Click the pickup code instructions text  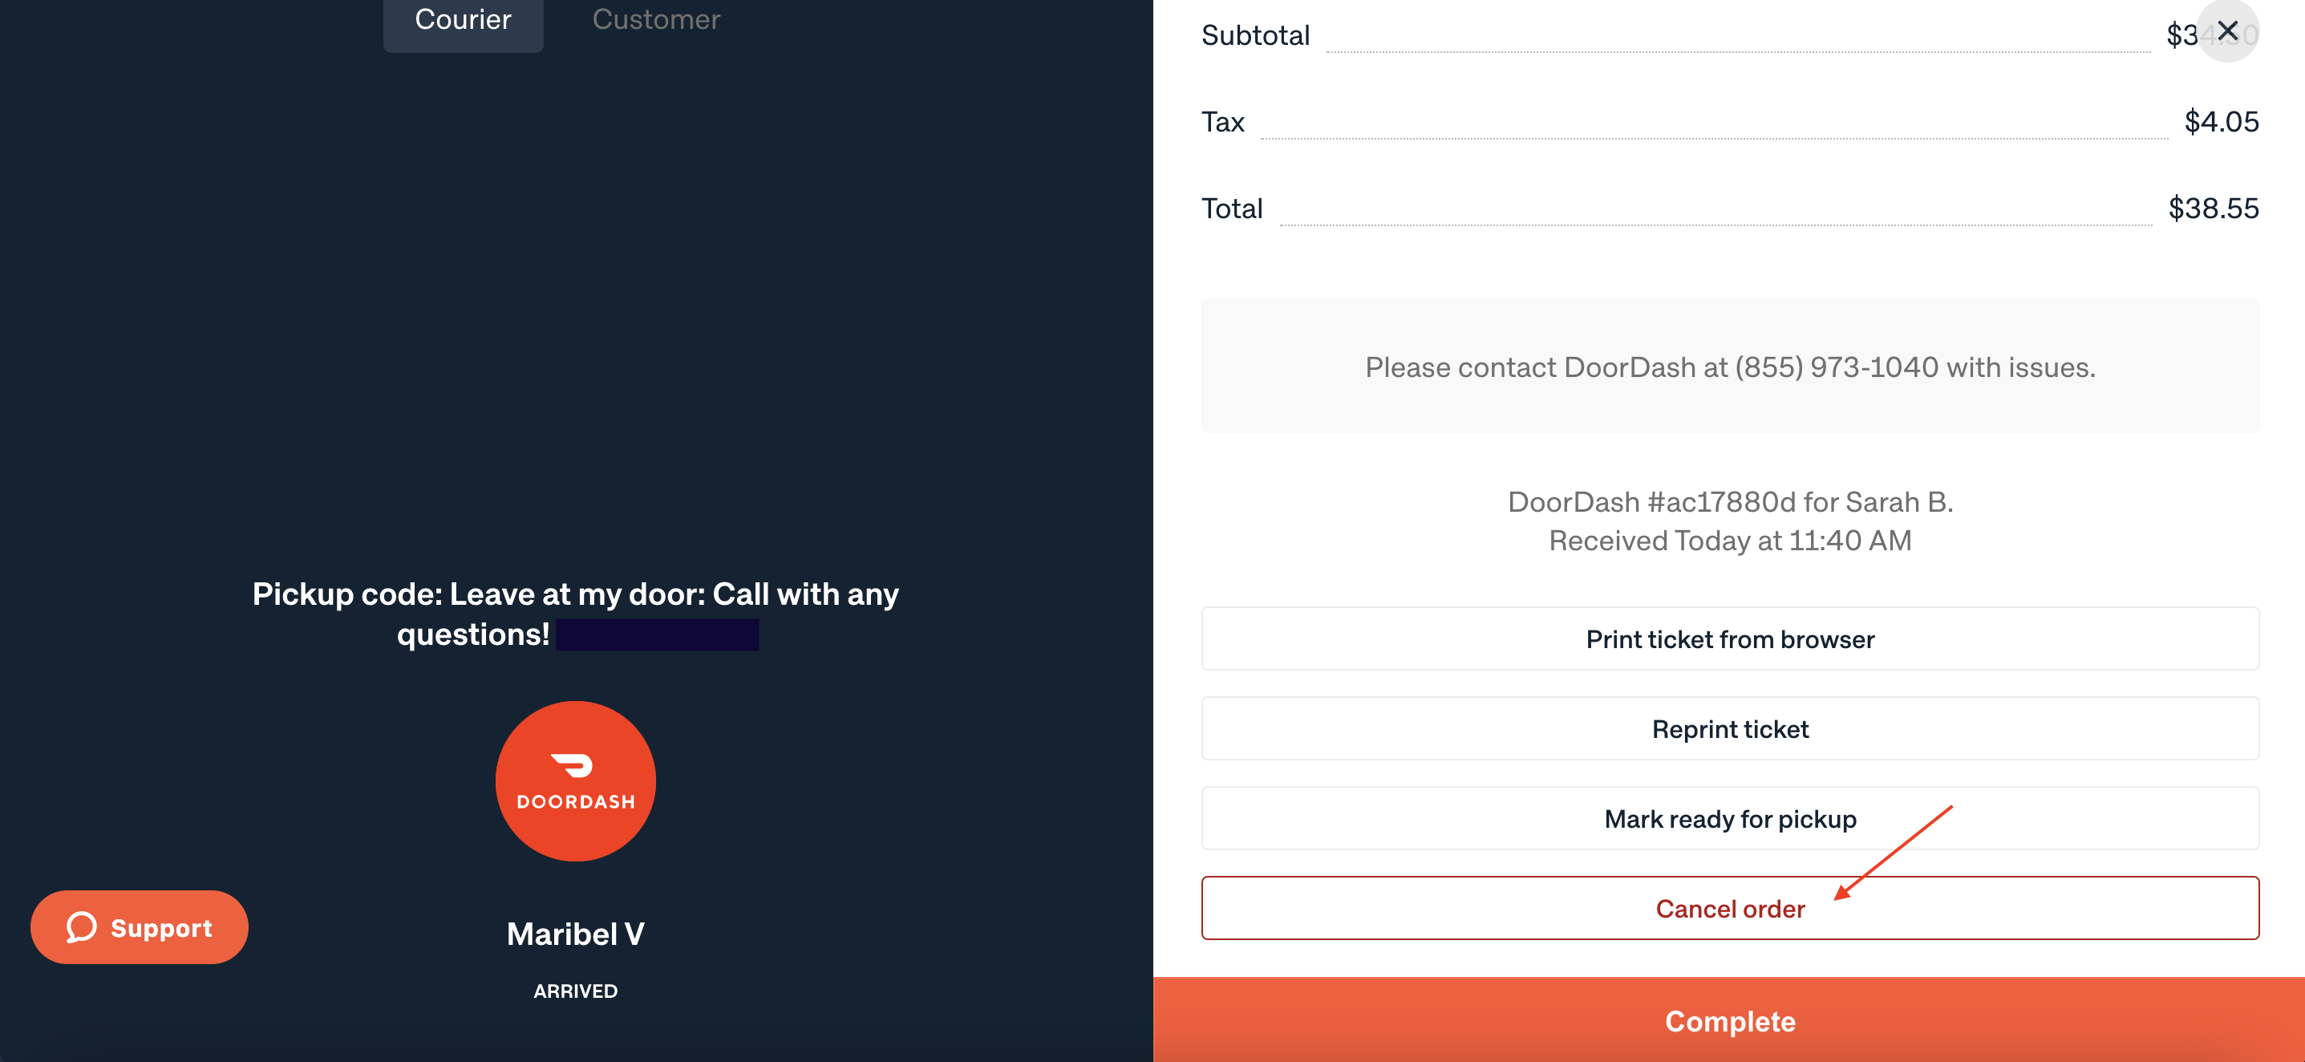(575, 614)
